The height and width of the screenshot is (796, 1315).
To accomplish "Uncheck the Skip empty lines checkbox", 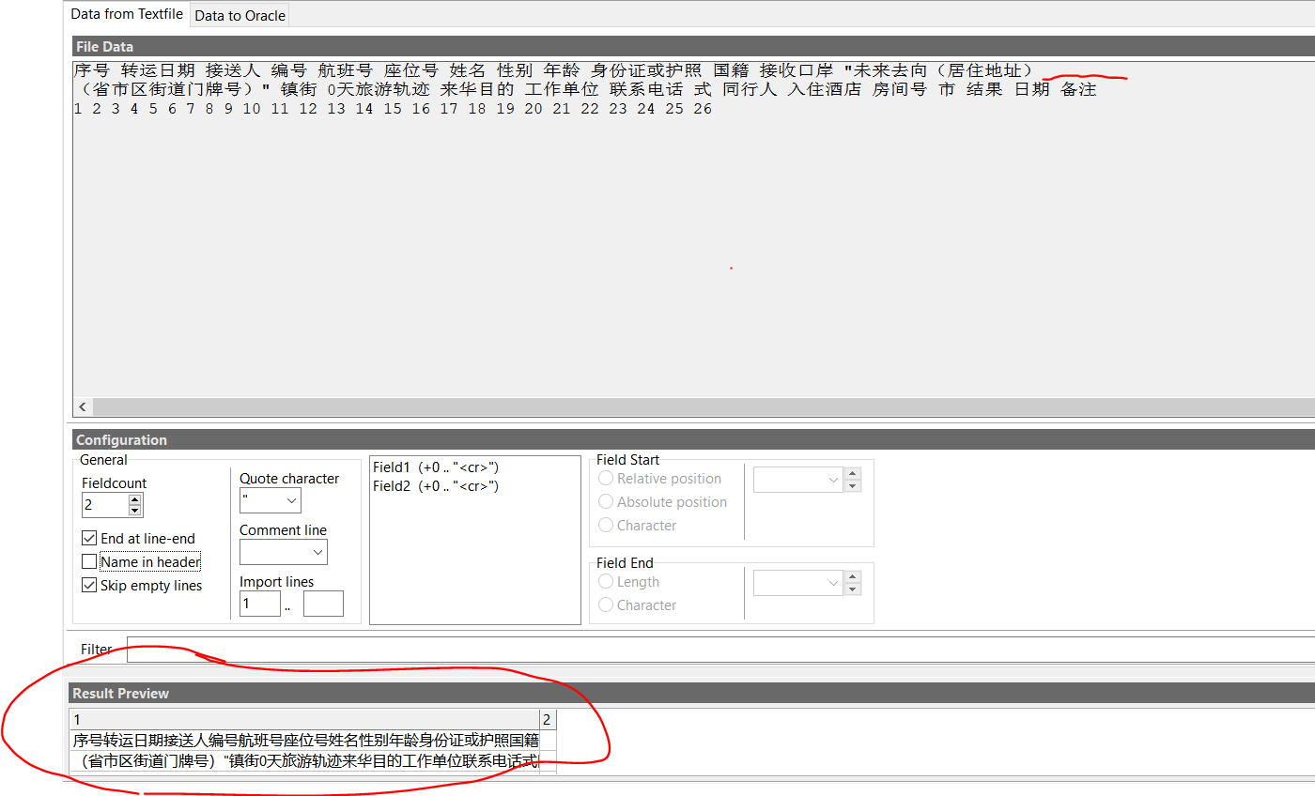I will pyautogui.click(x=89, y=586).
